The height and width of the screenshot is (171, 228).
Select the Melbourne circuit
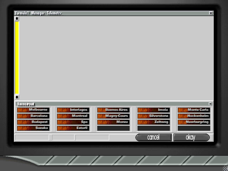coord(33,110)
